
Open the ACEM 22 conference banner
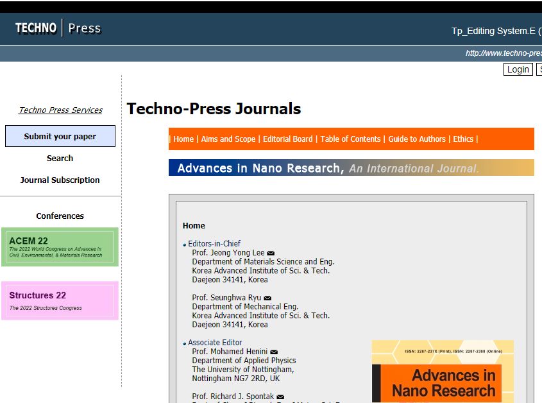click(60, 247)
